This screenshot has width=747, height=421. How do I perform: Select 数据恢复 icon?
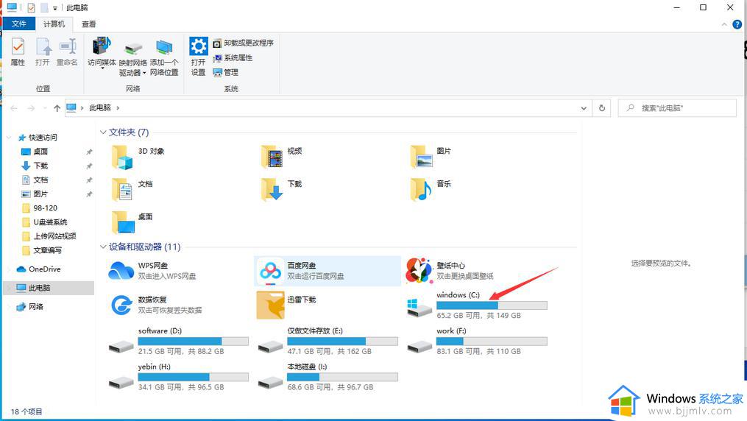pos(121,305)
